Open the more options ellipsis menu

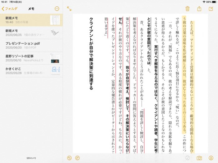click(x=57, y=9)
